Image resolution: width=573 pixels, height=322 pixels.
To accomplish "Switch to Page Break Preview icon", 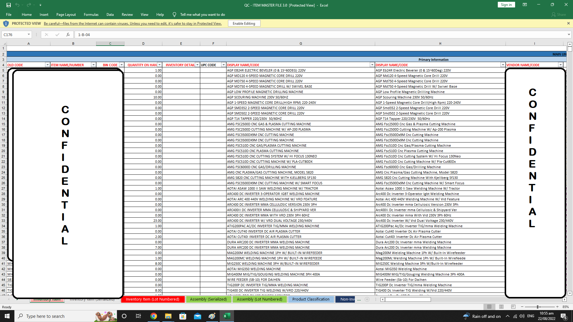I will coord(513,307).
